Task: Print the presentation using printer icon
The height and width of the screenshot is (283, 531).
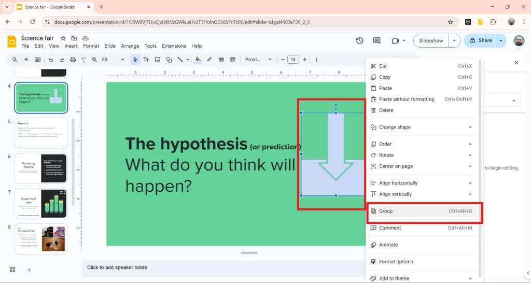Action: click(x=73, y=60)
